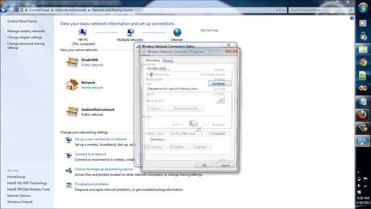Click Cancel in Wireless Connection Properties

tap(225, 165)
